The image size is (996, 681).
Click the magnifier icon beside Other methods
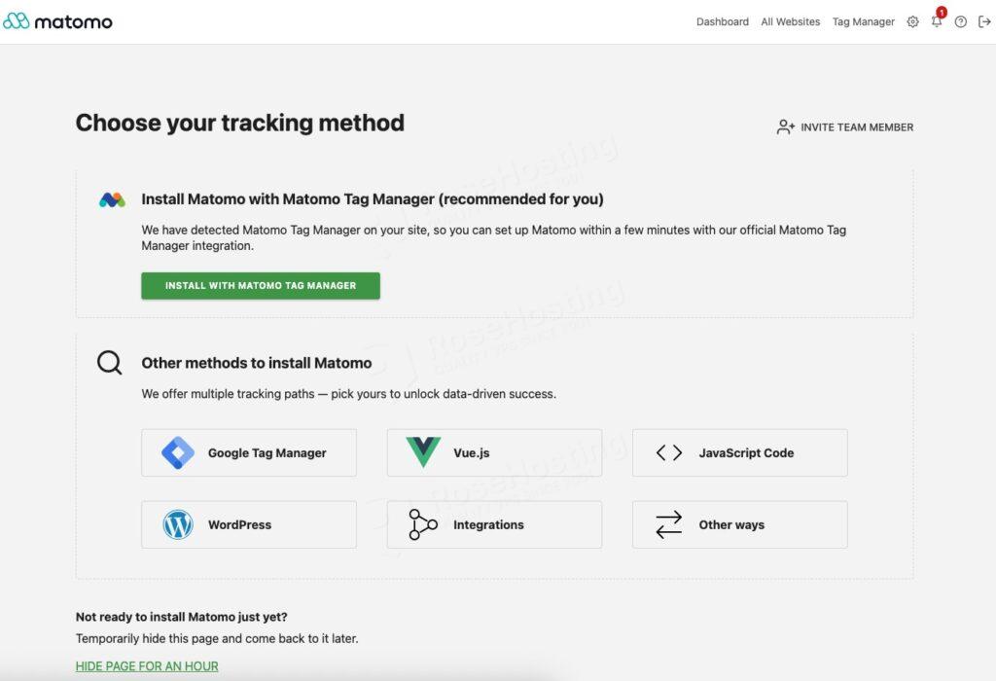click(109, 363)
